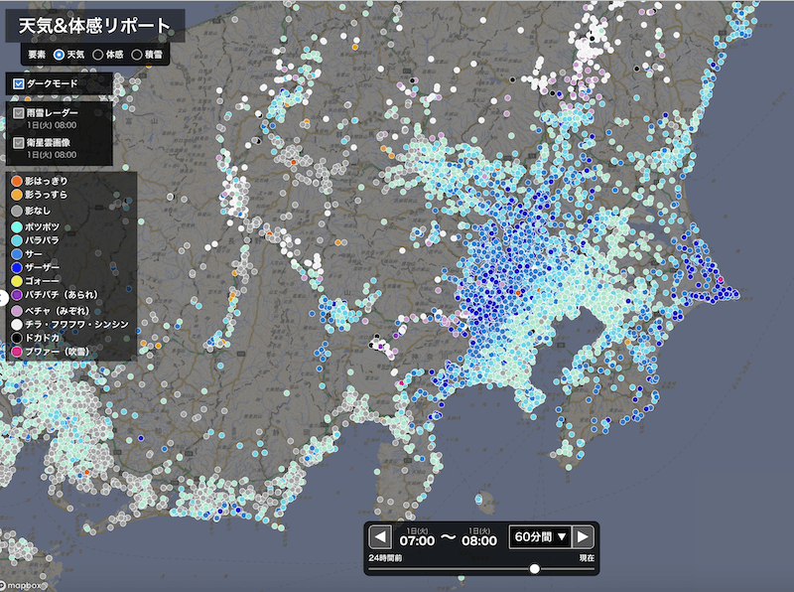Click the time slider handle

pyautogui.click(x=535, y=569)
